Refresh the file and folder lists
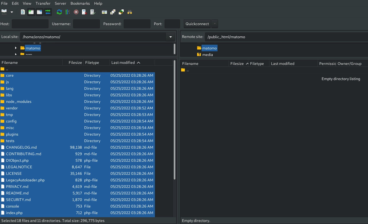The height and width of the screenshot is (224, 368). [59, 12]
